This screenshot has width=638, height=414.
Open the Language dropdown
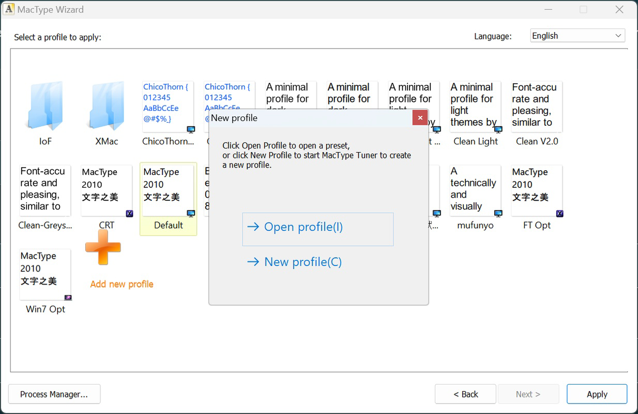(618, 35)
